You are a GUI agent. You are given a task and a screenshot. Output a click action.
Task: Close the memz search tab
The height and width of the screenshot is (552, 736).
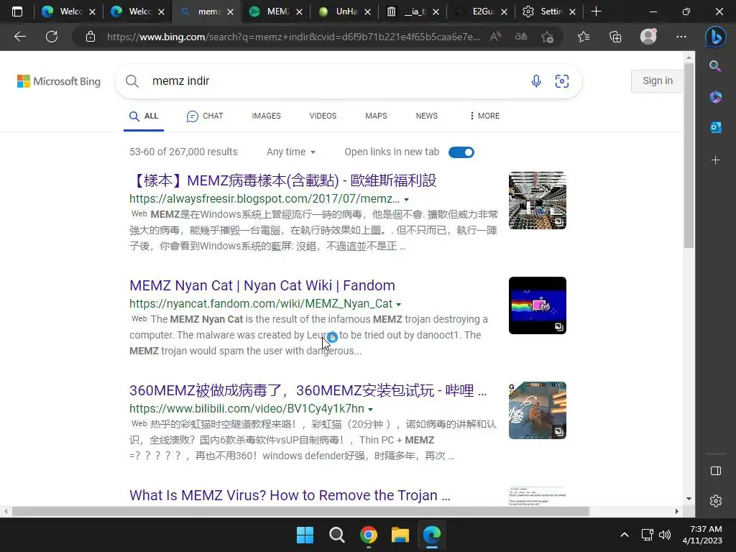[x=231, y=11]
